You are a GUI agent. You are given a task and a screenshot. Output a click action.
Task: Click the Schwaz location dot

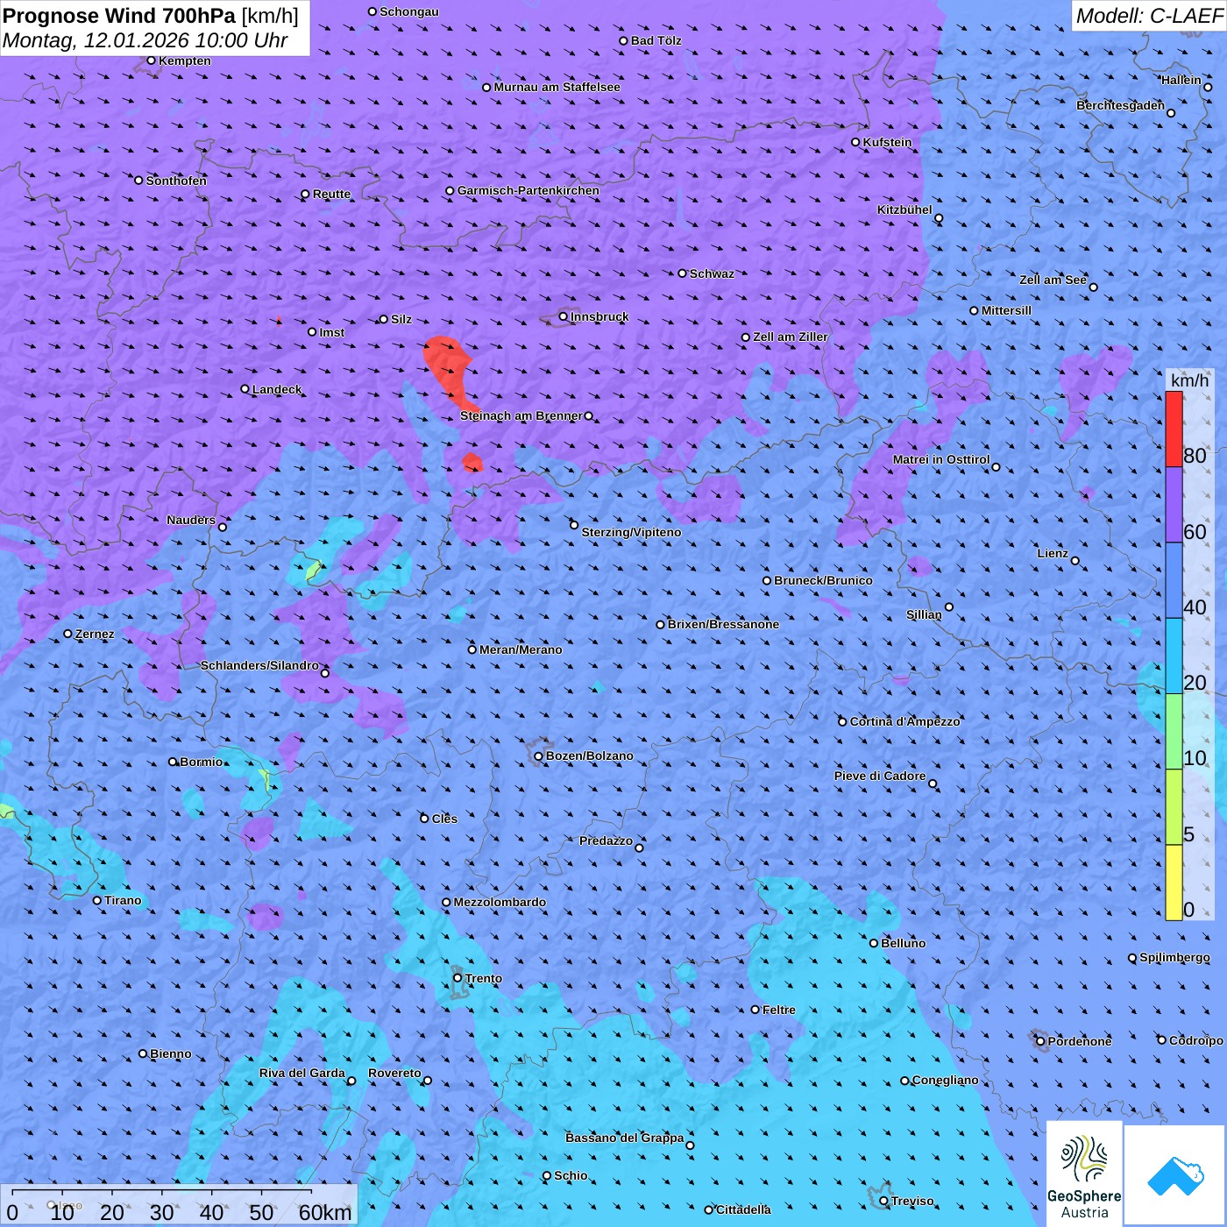coord(683,273)
